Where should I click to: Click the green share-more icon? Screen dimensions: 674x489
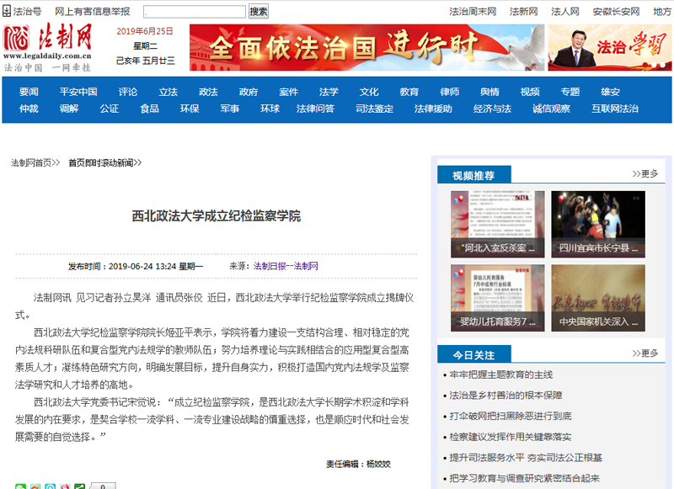click(79, 486)
